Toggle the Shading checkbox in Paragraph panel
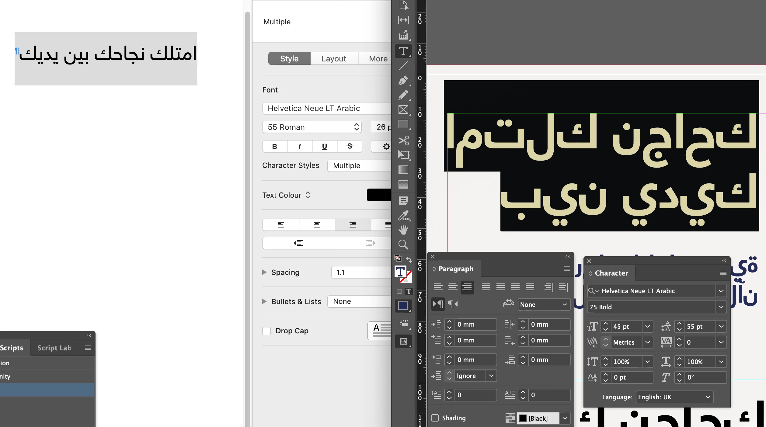This screenshot has height=427, width=766. pyautogui.click(x=435, y=418)
